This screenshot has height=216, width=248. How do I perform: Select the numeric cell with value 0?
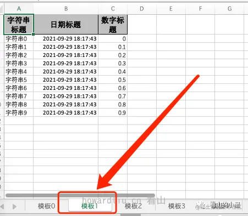(113, 38)
